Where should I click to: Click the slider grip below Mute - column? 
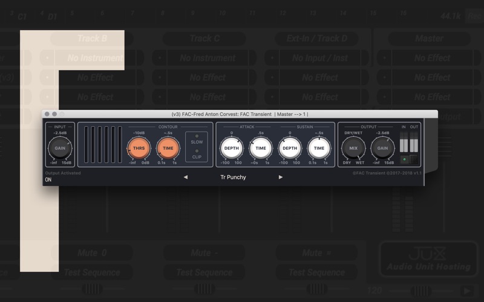point(204,290)
